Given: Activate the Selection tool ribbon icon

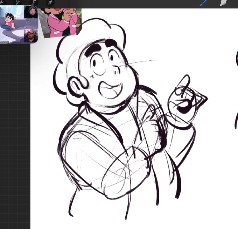Looking at the screenshot, I should [34, 2].
